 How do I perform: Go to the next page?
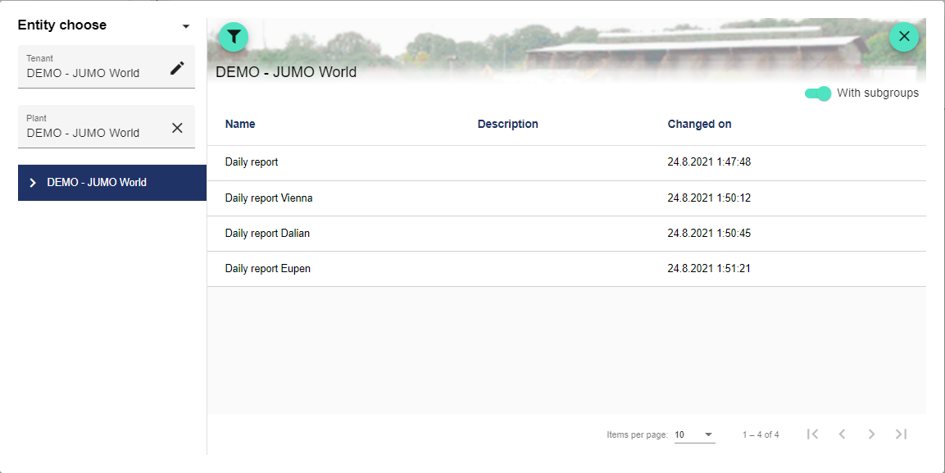click(x=871, y=434)
